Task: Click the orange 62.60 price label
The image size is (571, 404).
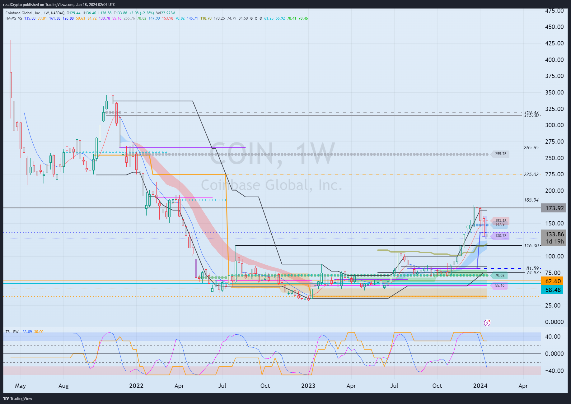Action: tap(553, 281)
